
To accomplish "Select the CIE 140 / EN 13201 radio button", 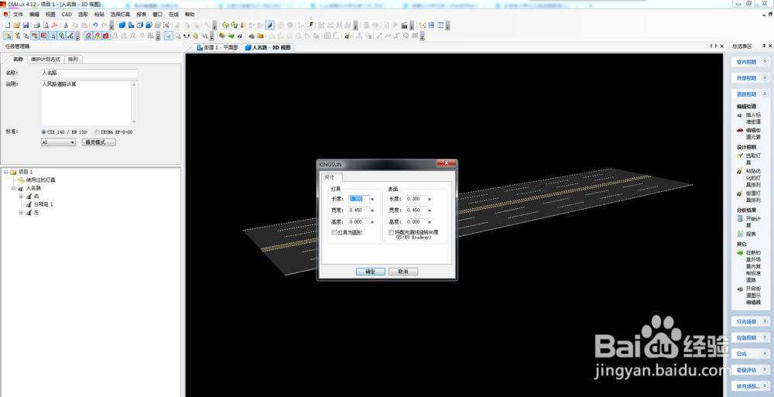I will click(x=43, y=132).
